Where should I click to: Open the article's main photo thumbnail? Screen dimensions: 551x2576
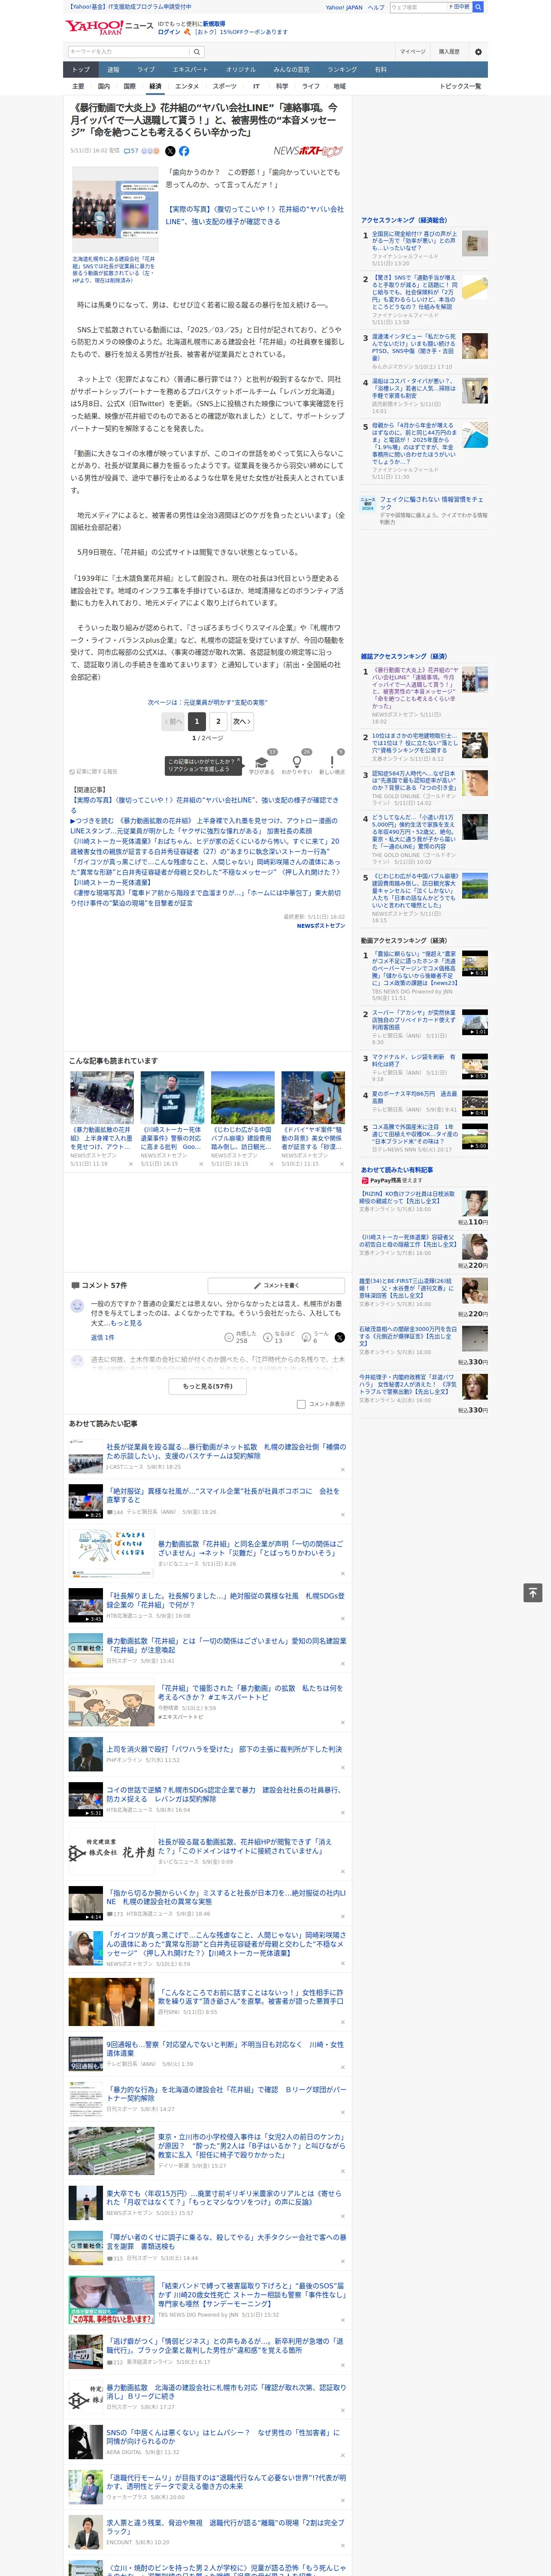[114, 209]
